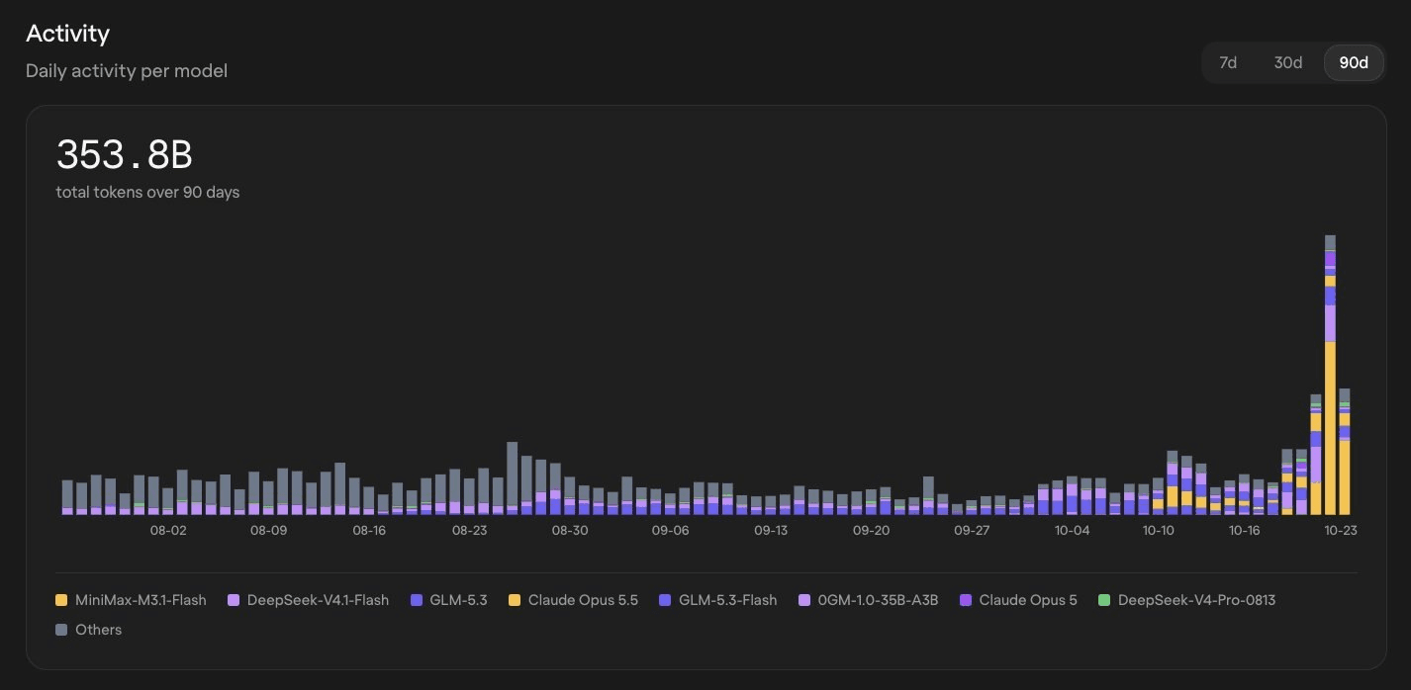Select the GLM-5.3-Flash legend label
This screenshot has width=1411, height=690.
(x=727, y=600)
